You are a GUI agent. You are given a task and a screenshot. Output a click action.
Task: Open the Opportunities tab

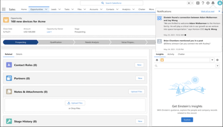coord(37,9)
